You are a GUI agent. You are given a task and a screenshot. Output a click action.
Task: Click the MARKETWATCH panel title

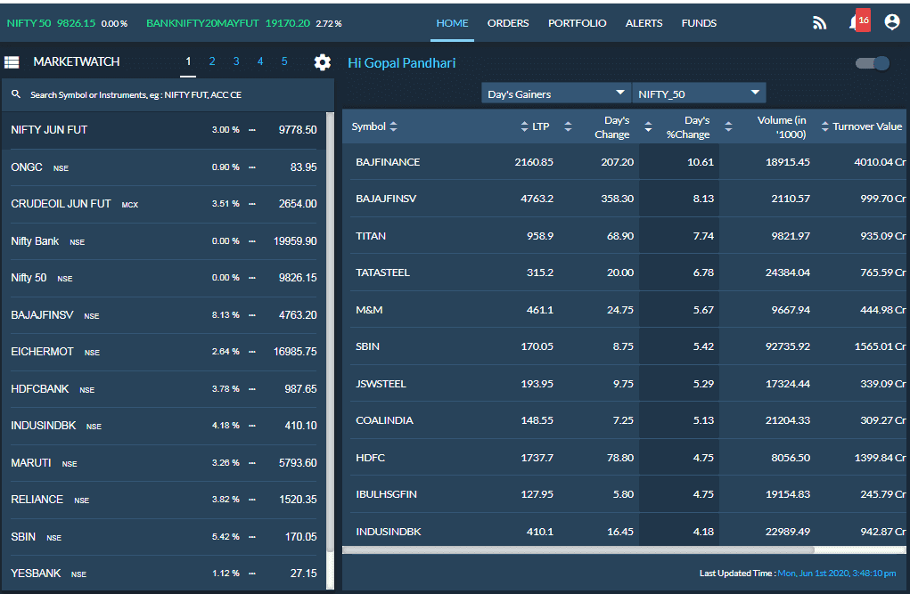[77, 61]
